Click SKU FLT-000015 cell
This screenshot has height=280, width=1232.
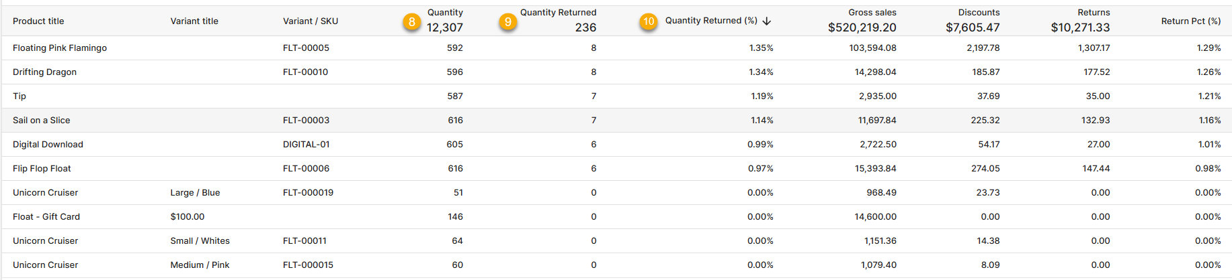point(308,265)
